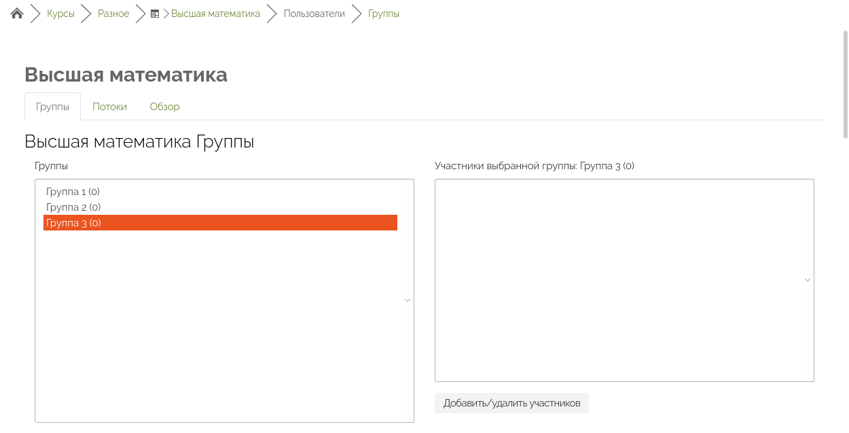Screen dimensions: 849x433
Task: Click empty area of groups listbox
Action: (217, 340)
